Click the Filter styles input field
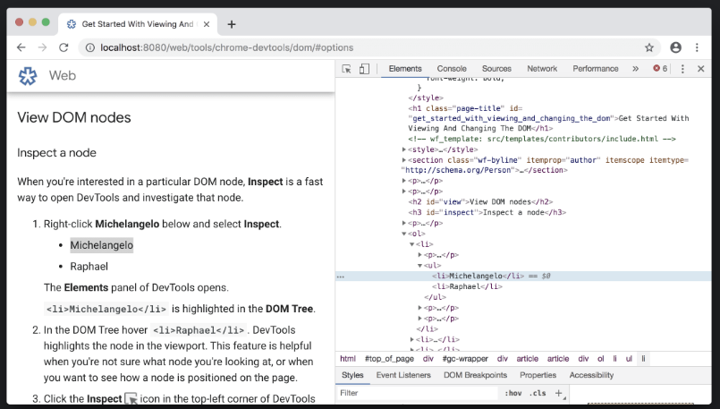Image resolution: width=720 pixels, height=409 pixels. pyautogui.click(x=418, y=393)
